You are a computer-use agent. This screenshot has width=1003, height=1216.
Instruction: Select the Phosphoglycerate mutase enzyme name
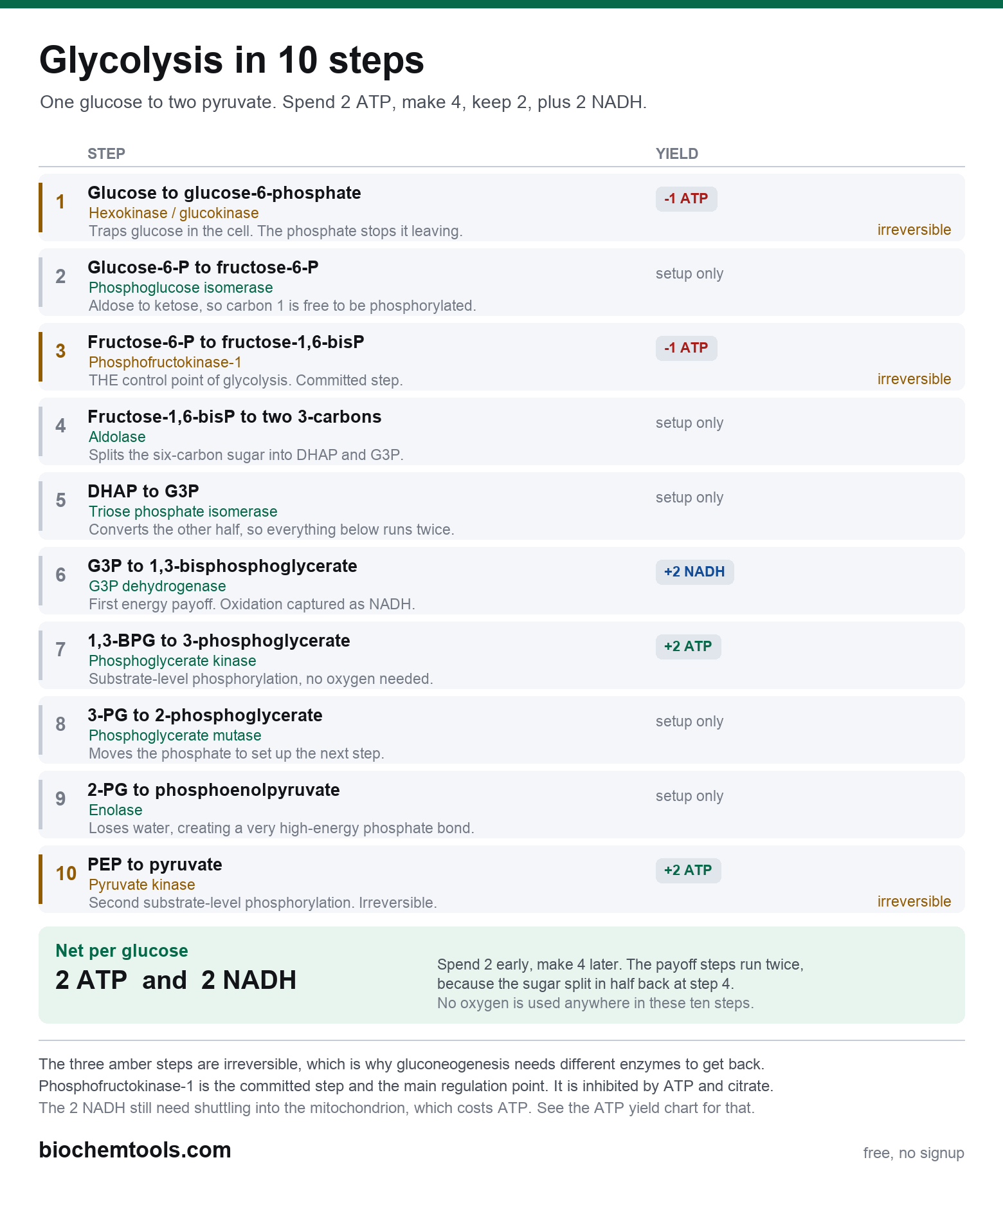(x=175, y=735)
